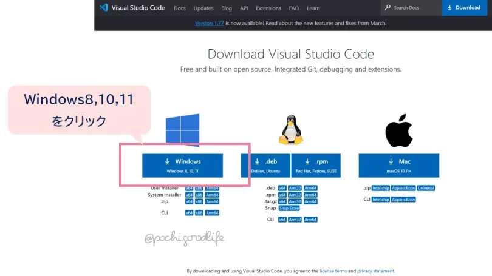
Task: Click the Windows logo icon
Action: tap(183, 129)
